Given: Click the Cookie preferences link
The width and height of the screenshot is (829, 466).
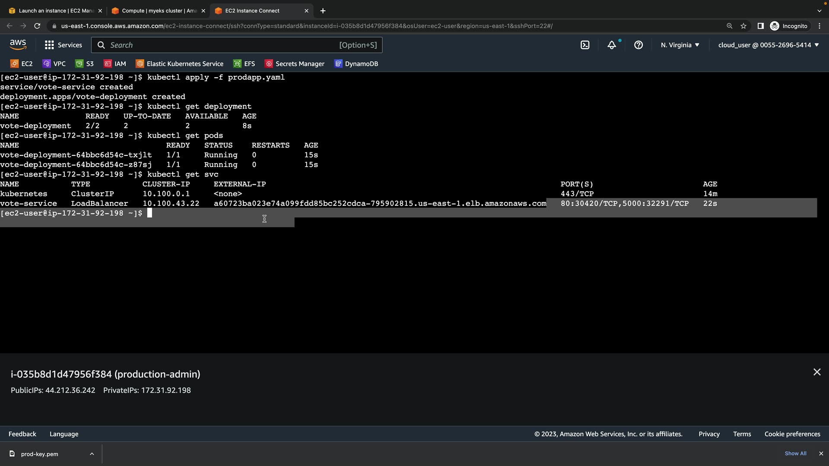Looking at the screenshot, I should (x=792, y=434).
